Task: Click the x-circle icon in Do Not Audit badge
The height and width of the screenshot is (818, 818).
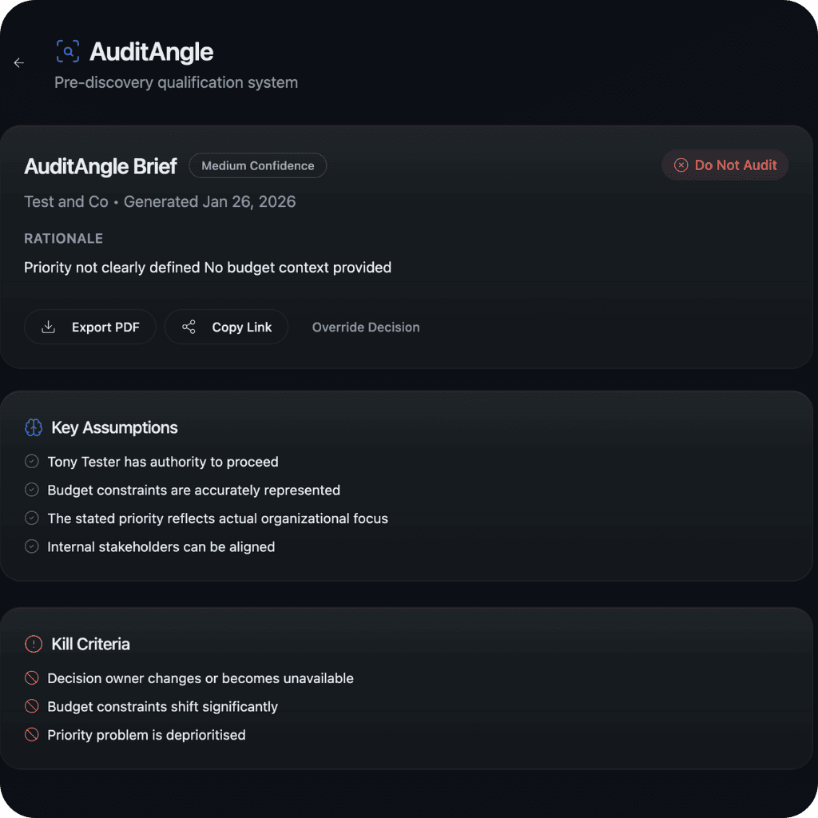Action: tap(681, 165)
